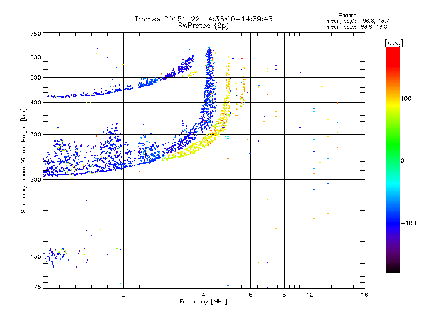Click the y-axis tick label '600'
The image size is (429, 321).
point(35,57)
